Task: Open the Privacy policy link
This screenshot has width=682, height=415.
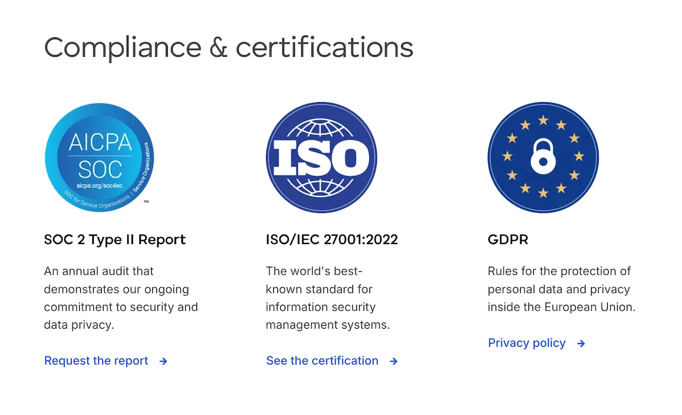Action: [526, 343]
